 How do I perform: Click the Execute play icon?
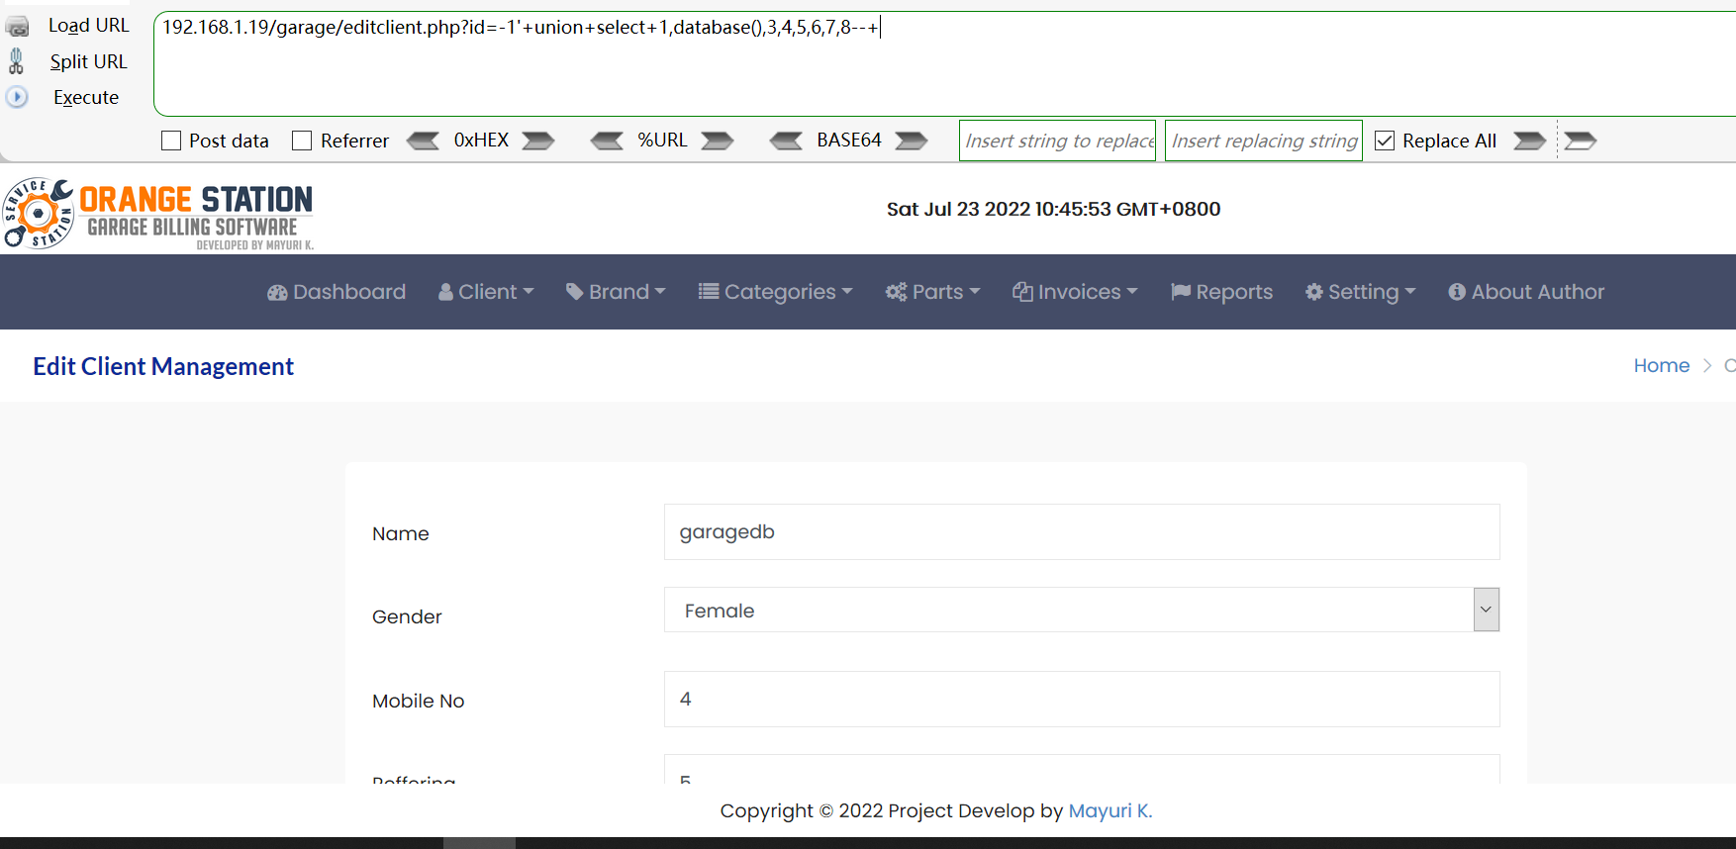click(x=17, y=97)
